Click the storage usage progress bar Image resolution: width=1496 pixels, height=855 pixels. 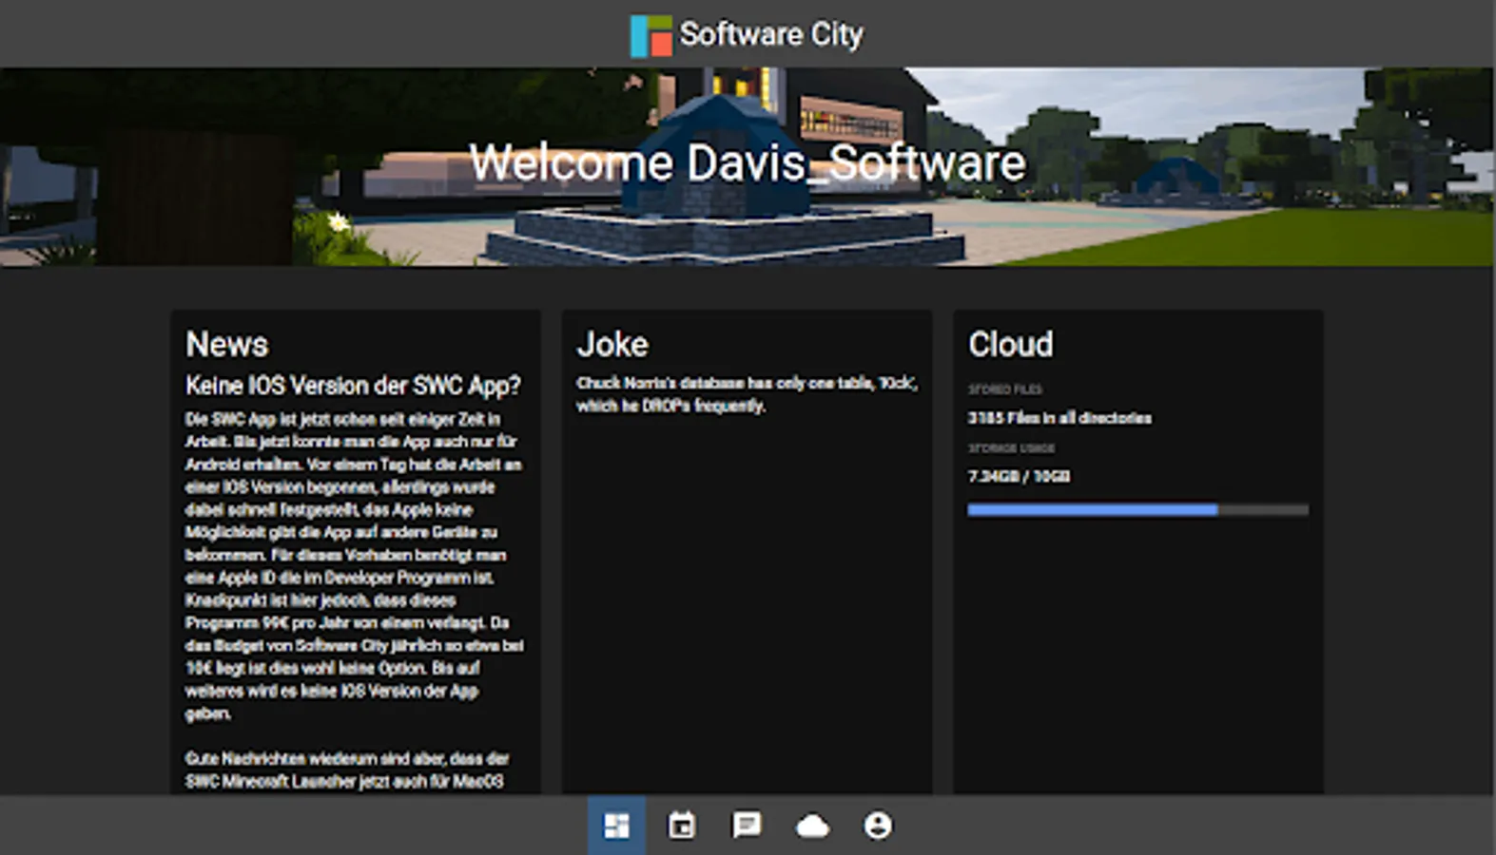1137,510
